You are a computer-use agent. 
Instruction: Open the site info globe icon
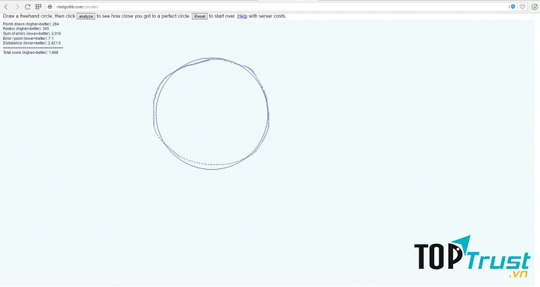[50, 7]
